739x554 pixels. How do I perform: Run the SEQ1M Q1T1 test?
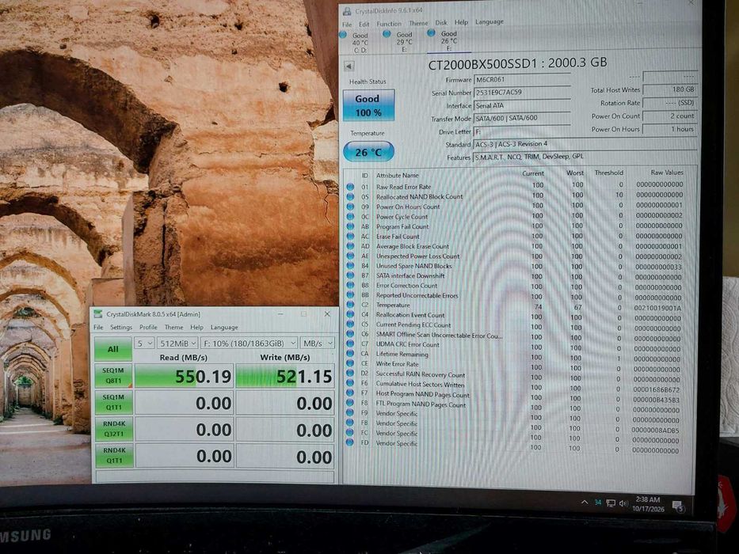pyautogui.click(x=113, y=402)
